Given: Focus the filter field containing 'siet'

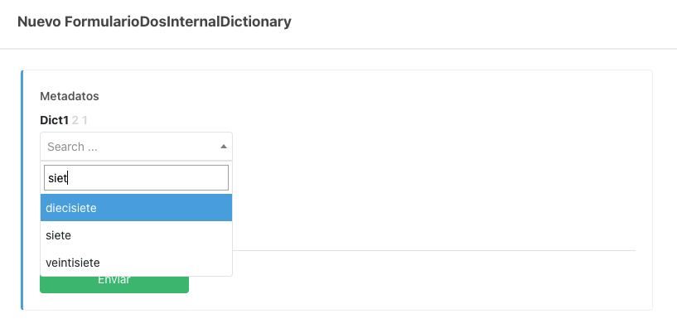Looking at the screenshot, I should pyautogui.click(x=136, y=177).
